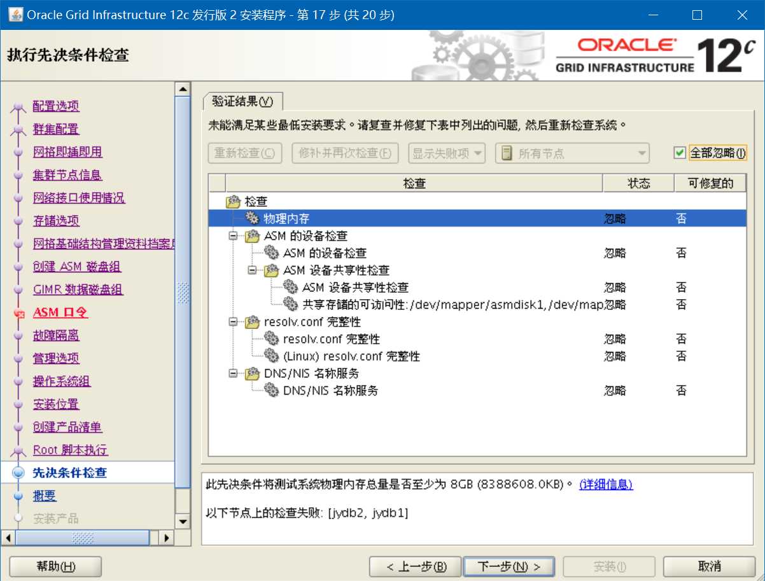
Task: Collapse the ASM 设备共享性检查 subgroup
Action: pos(252,270)
